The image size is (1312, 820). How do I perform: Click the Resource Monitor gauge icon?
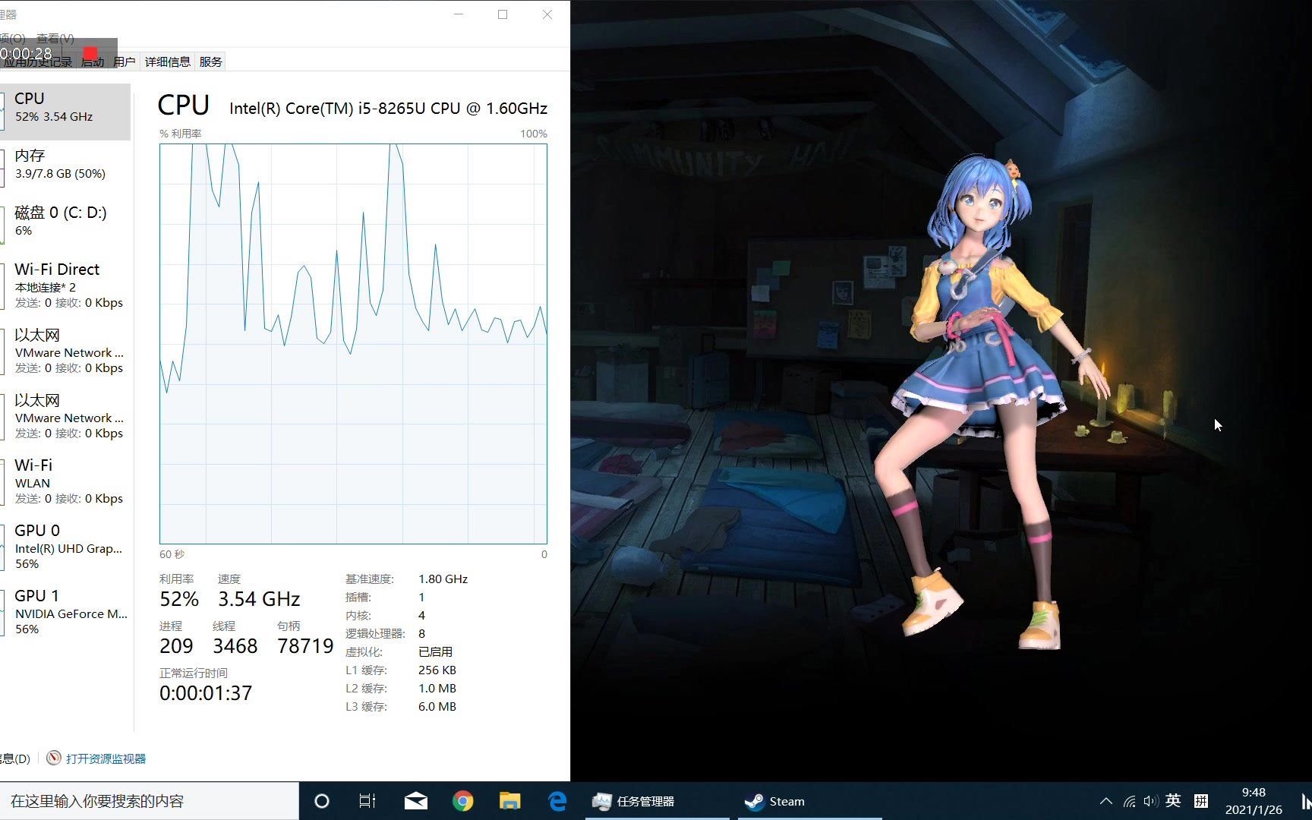point(54,758)
